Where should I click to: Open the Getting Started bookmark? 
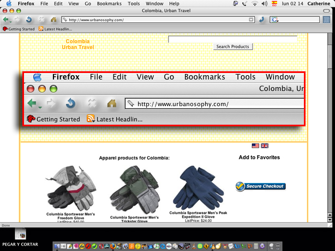pyautogui.click(x=19, y=29)
